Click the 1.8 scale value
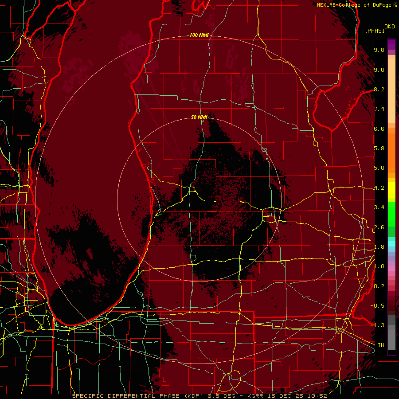 click(379, 247)
